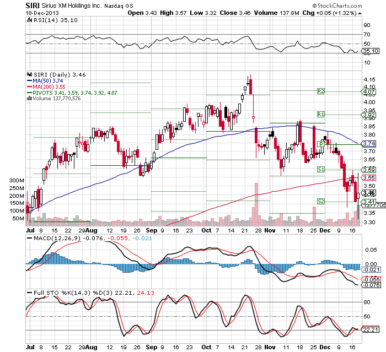386x352 pixels.
Task: Click the bold 3.46 last price tag
Action: (369, 193)
